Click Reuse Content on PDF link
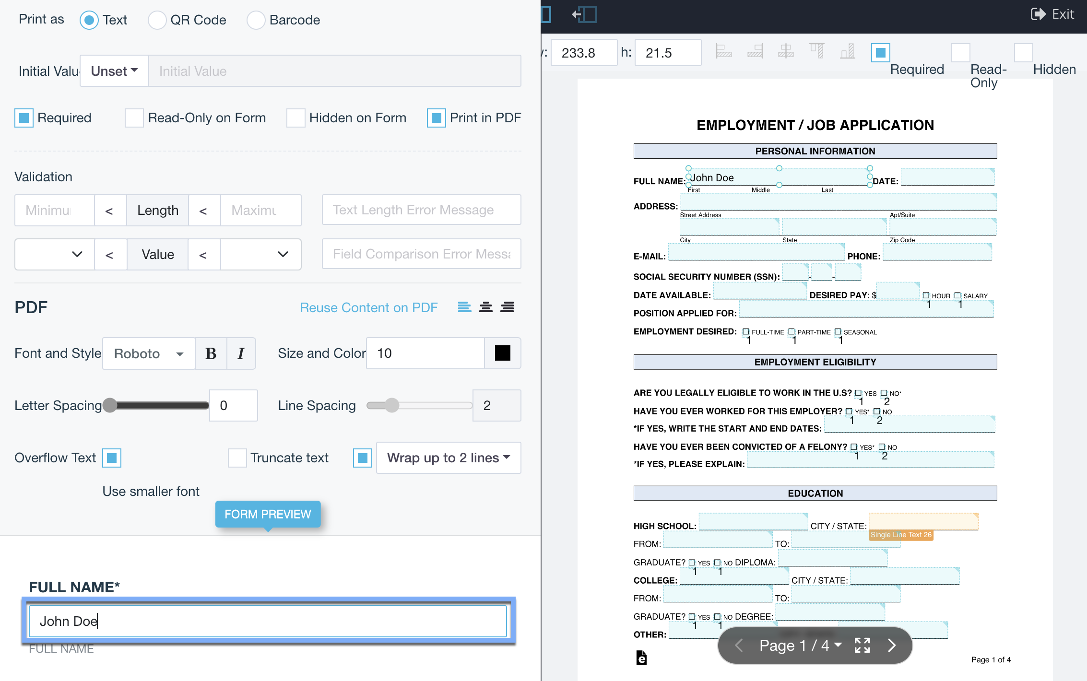Viewport: 1087px width, 681px height. [368, 307]
